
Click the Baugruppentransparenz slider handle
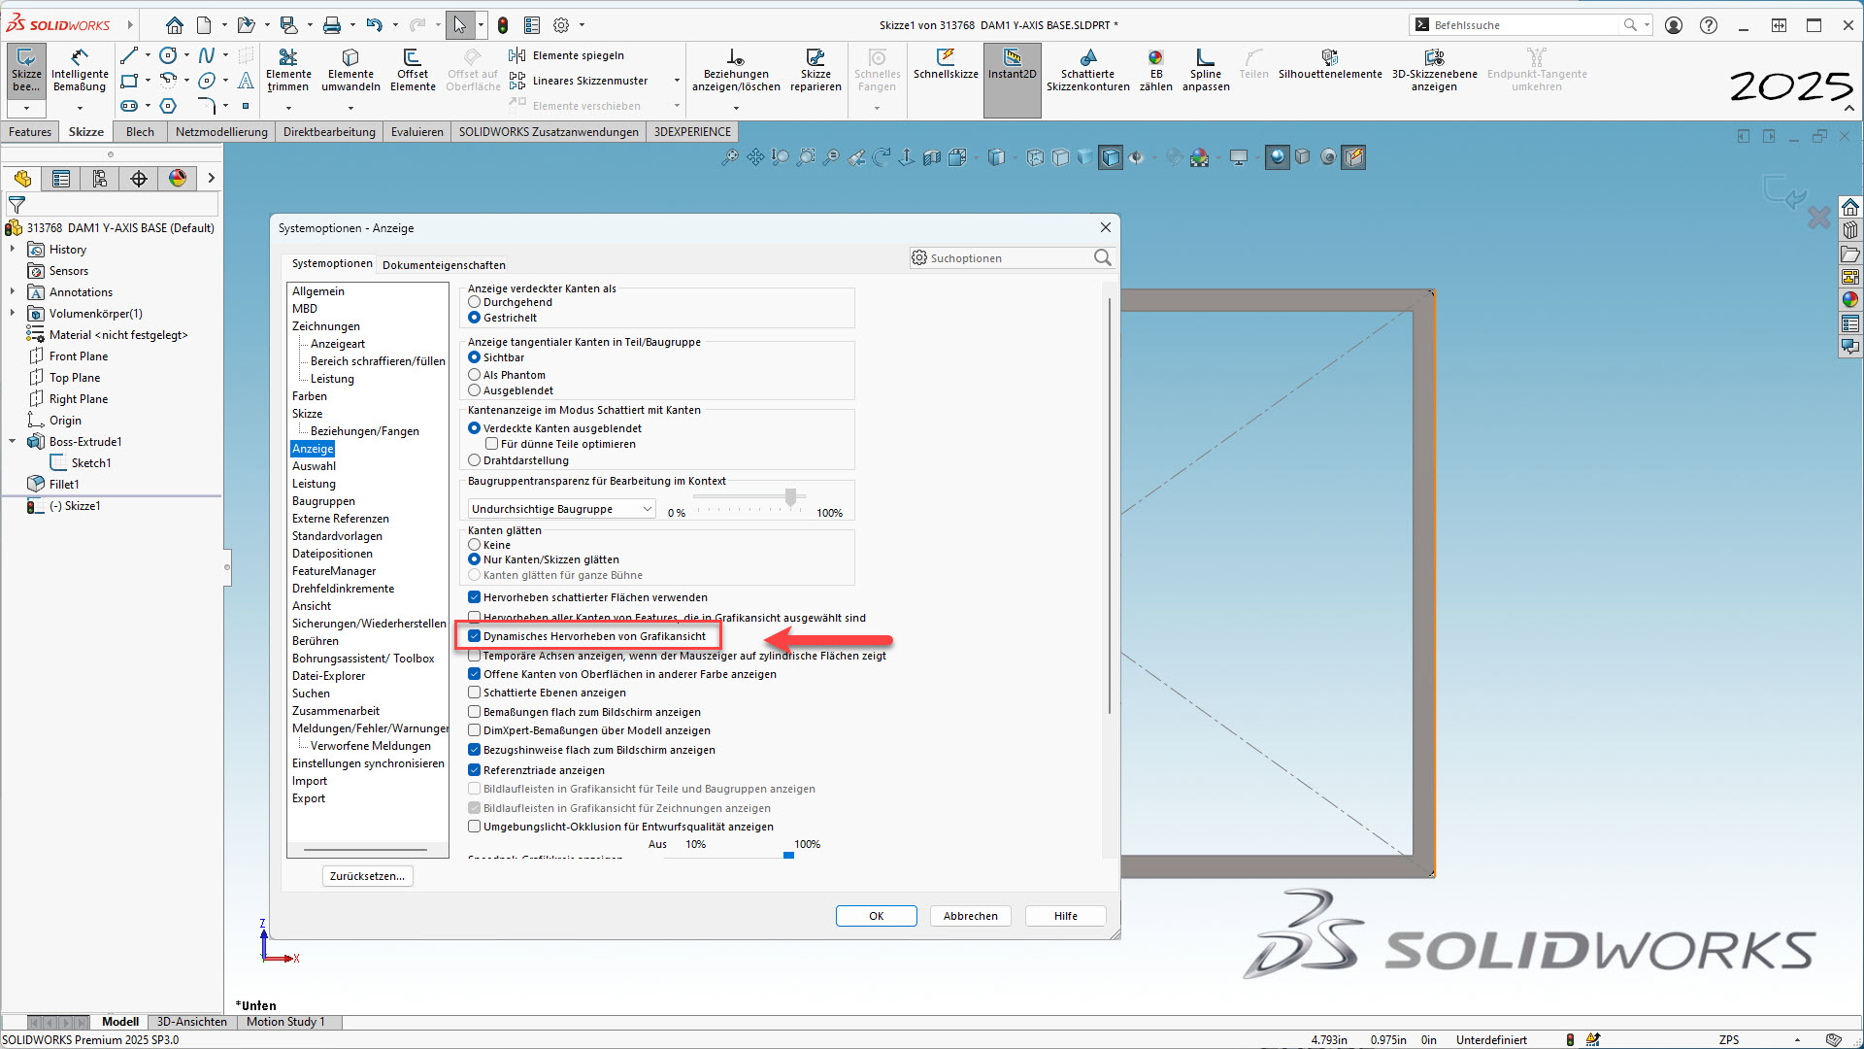(x=791, y=497)
